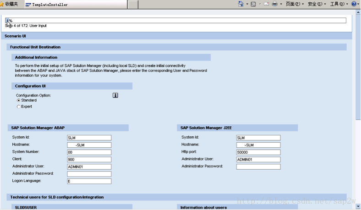361x210 pixels.
Task: Click the ABAP Hostname field
Action: [89, 145]
